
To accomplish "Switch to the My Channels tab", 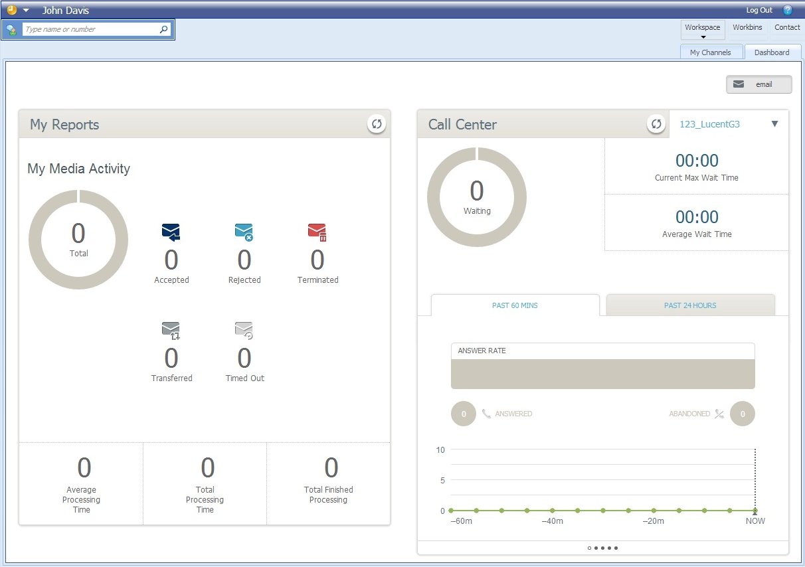I will coord(710,52).
